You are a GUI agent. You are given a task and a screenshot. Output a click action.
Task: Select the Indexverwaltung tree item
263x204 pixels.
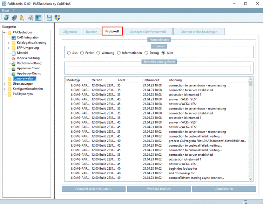click(28, 58)
